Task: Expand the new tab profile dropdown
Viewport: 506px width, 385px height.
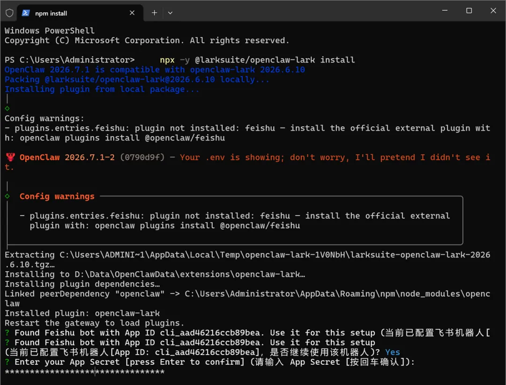Action: [170, 13]
